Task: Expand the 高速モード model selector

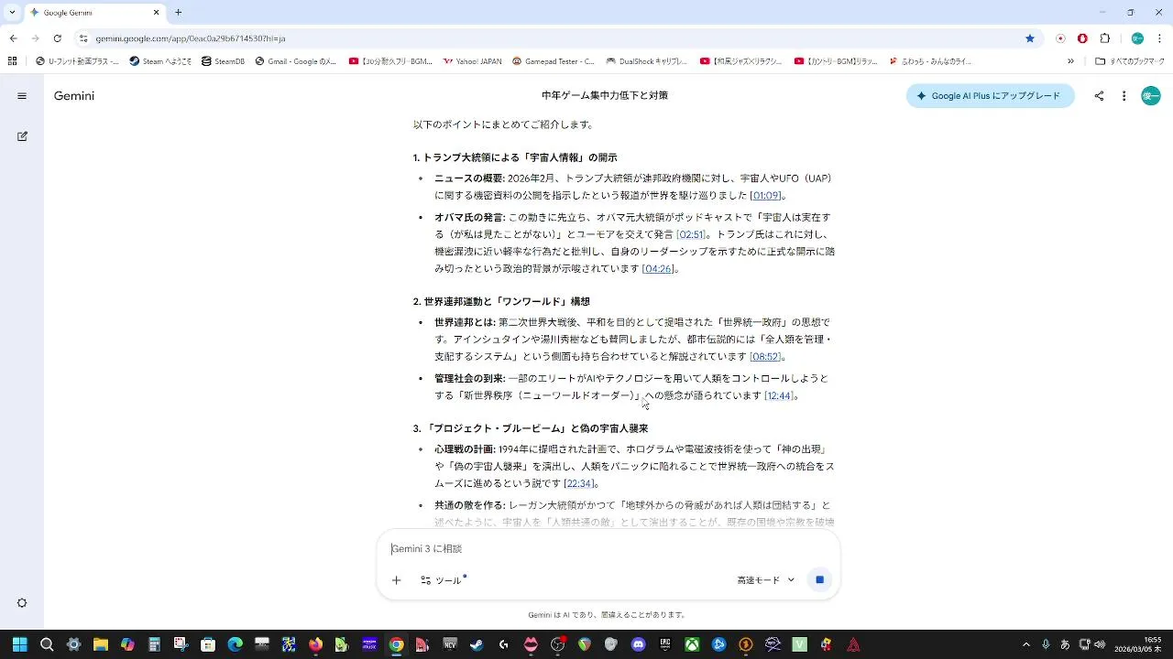Action: (x=766, y=580)
